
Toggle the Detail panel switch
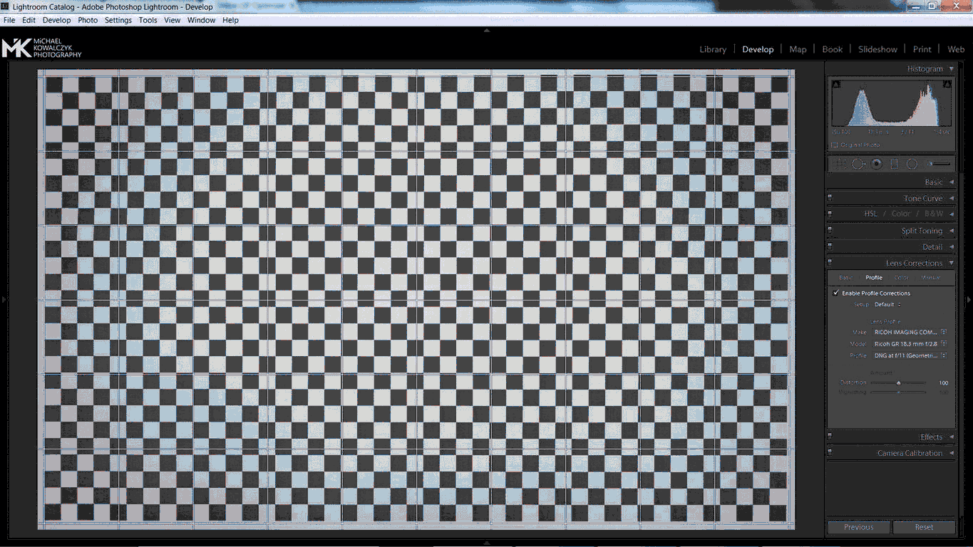830,246
